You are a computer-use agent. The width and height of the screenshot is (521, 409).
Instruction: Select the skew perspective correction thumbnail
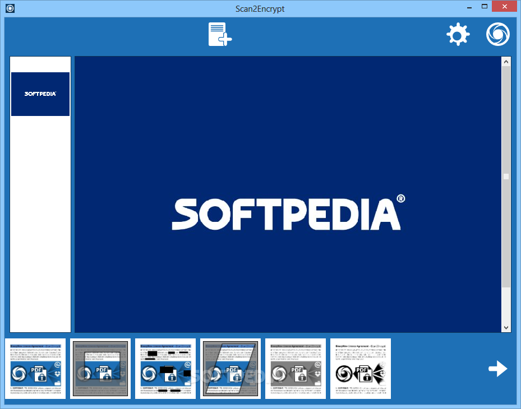point(230,369)
